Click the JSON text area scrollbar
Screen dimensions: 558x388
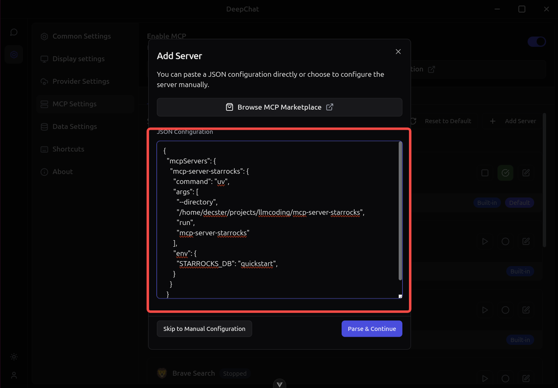[x=400, y=211]
